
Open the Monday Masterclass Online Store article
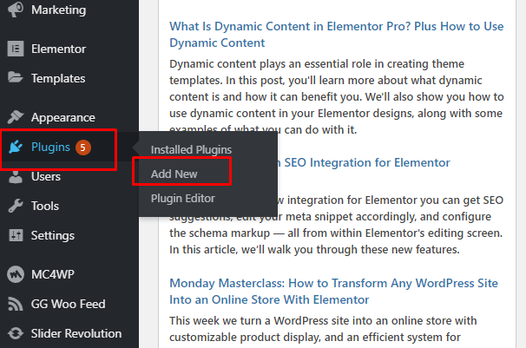tap(333, 292)
